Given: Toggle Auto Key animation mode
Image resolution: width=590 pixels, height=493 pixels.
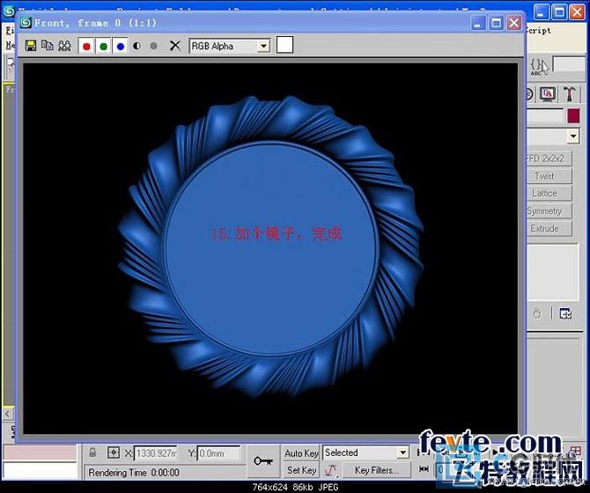Looking at the screenshot, I should click(301, 453).
